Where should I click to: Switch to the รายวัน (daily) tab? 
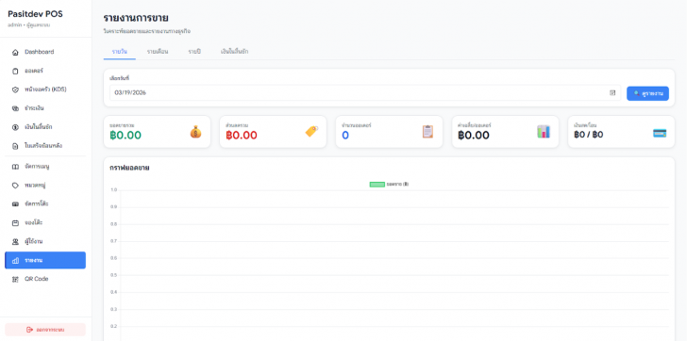tap(119, 52)
